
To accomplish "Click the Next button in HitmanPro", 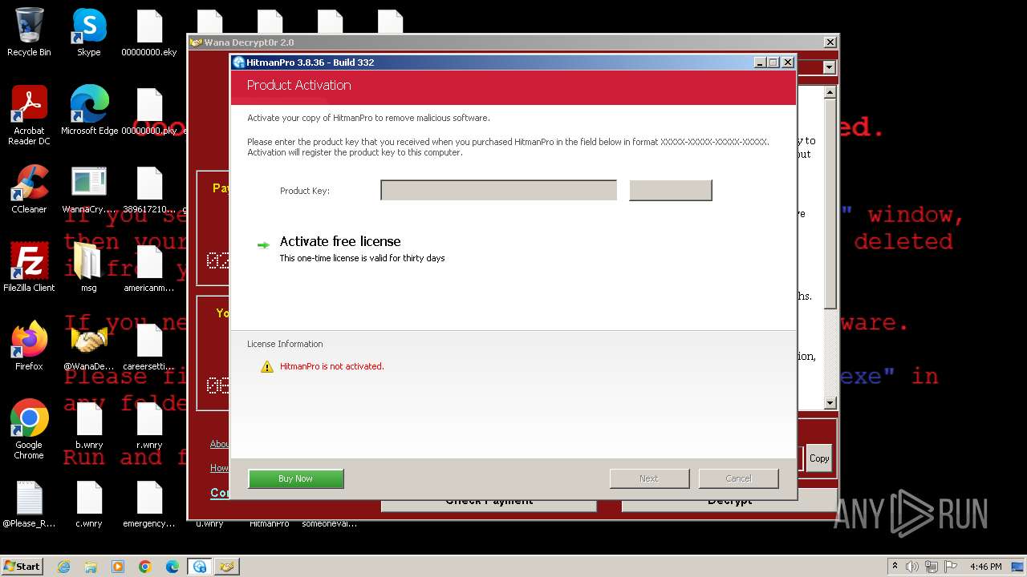I will 649,478.
